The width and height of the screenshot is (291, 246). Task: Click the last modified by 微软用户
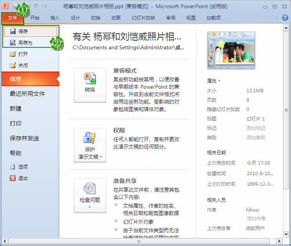pos(256,228)
